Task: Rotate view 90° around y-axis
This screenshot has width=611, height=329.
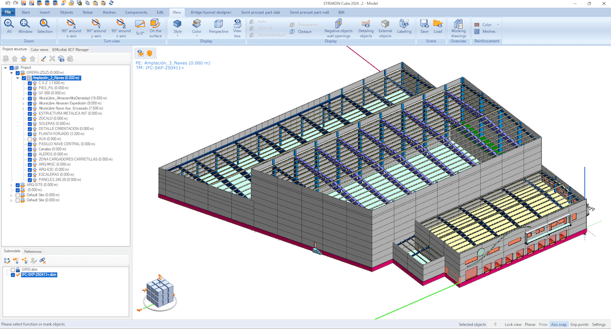Action: tap(96, 28)
